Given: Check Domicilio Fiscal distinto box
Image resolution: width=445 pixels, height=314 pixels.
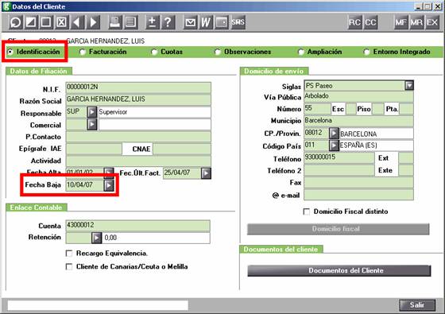Looking at the screenshot, I should pos(307,211).
